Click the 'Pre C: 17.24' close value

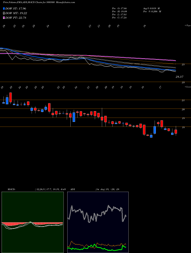120,18
